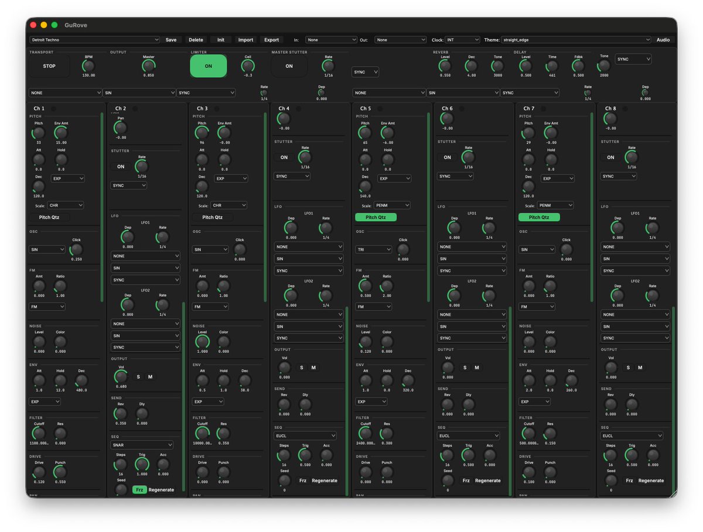Open the Delay SYNC dropdown
This screenshot has height=532, width=703.
coord(633,59)
